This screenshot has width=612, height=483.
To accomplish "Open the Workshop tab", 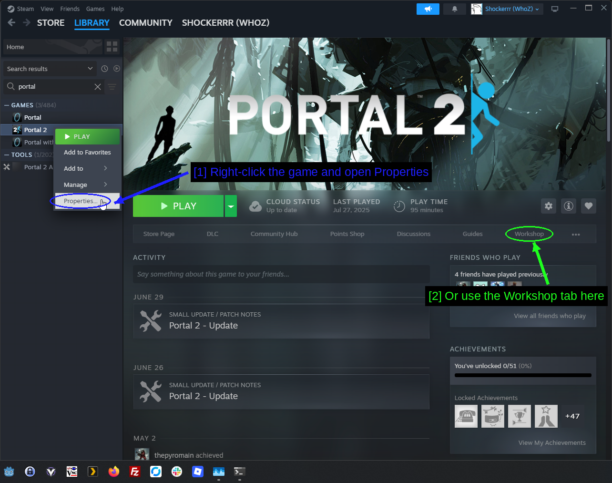I will pyautogui.click(x=529, y=234).
